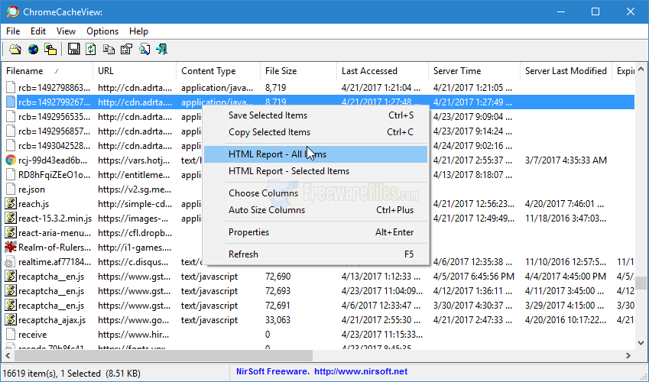Viewport: 649px width, 382px height.
Task: Click horizontal scrollbar left arrow
Action: 8,355
